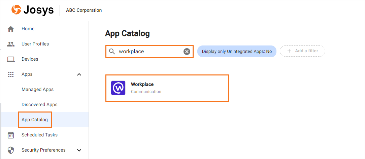Click the Communication category text
This screenshot has height=159, width=365.
(146, 92)
